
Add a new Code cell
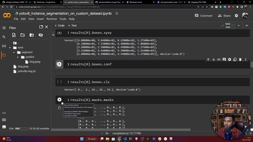[x=60, y=25]
